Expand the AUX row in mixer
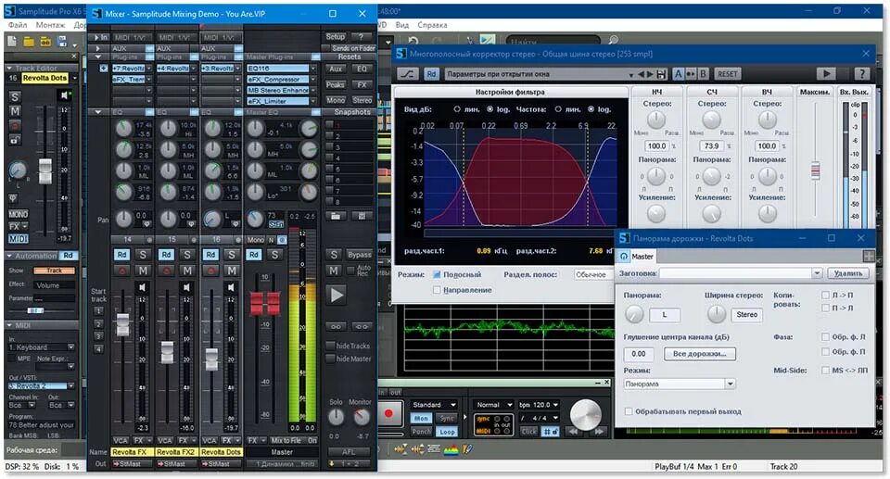 (x=98, y=49)
